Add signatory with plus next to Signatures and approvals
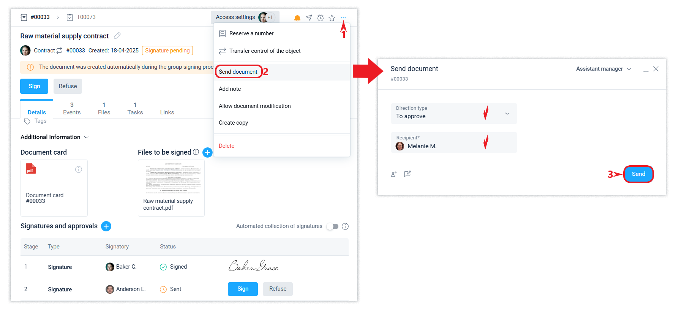 (106, 226)
